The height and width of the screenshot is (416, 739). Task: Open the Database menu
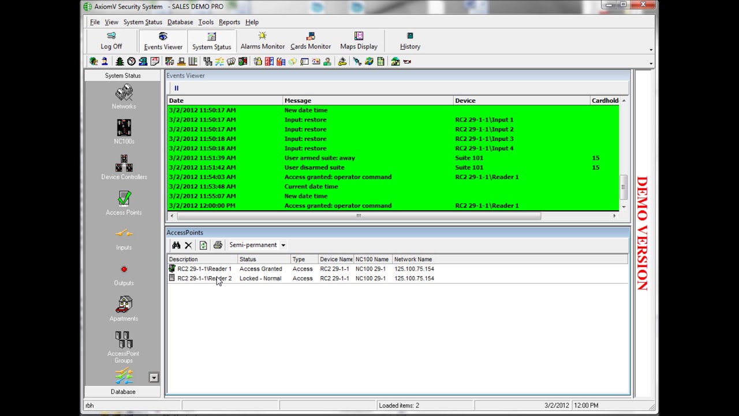[180, 22]
